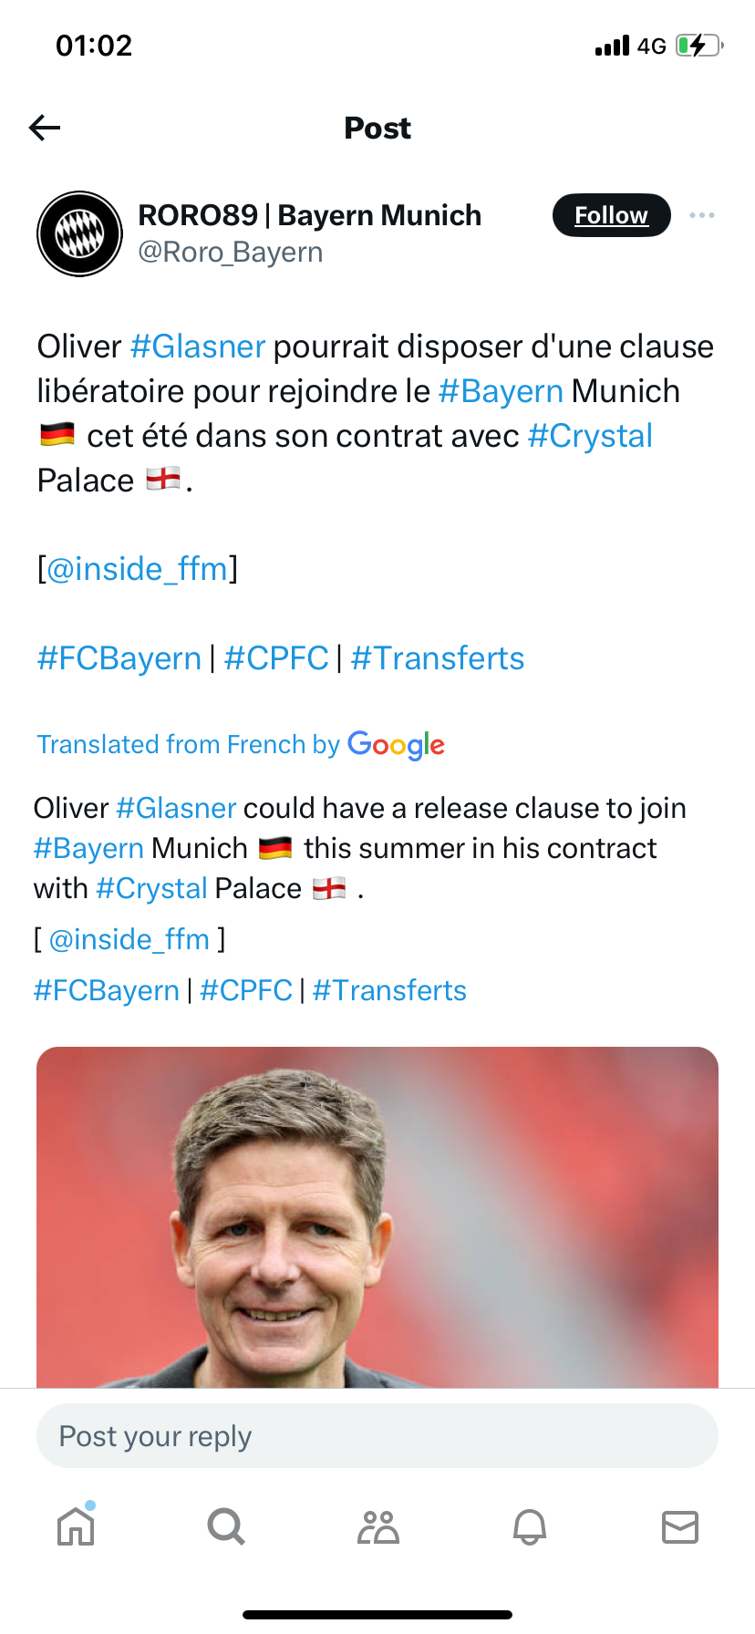Viewport: 755px width, 1634px height.
Task: Tap the #Glasner hashtag in original post
Action: pyautogui.click(x=197, y=346)
